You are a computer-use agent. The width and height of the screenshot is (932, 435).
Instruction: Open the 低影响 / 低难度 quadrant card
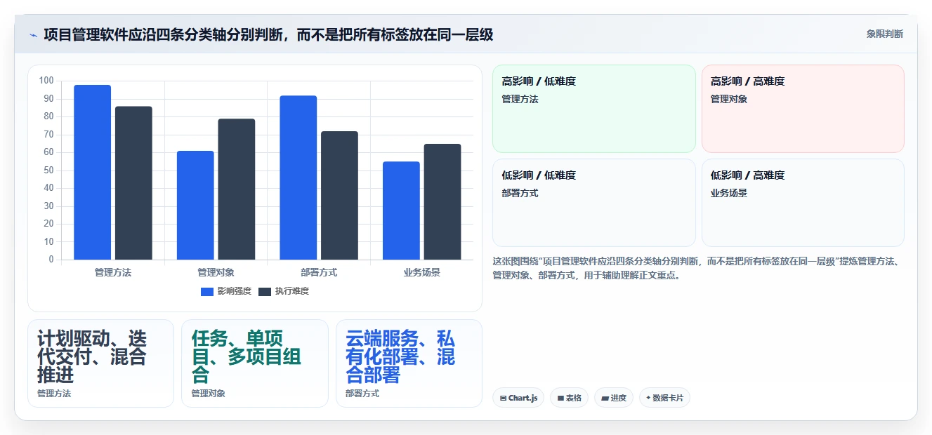tap(594, 203)
